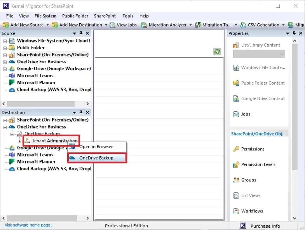Close the Properties panel
The image size is (305, 230).
tap(301, 33)
